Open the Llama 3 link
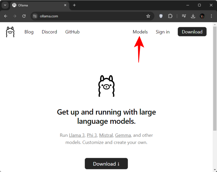 point(77,135)
